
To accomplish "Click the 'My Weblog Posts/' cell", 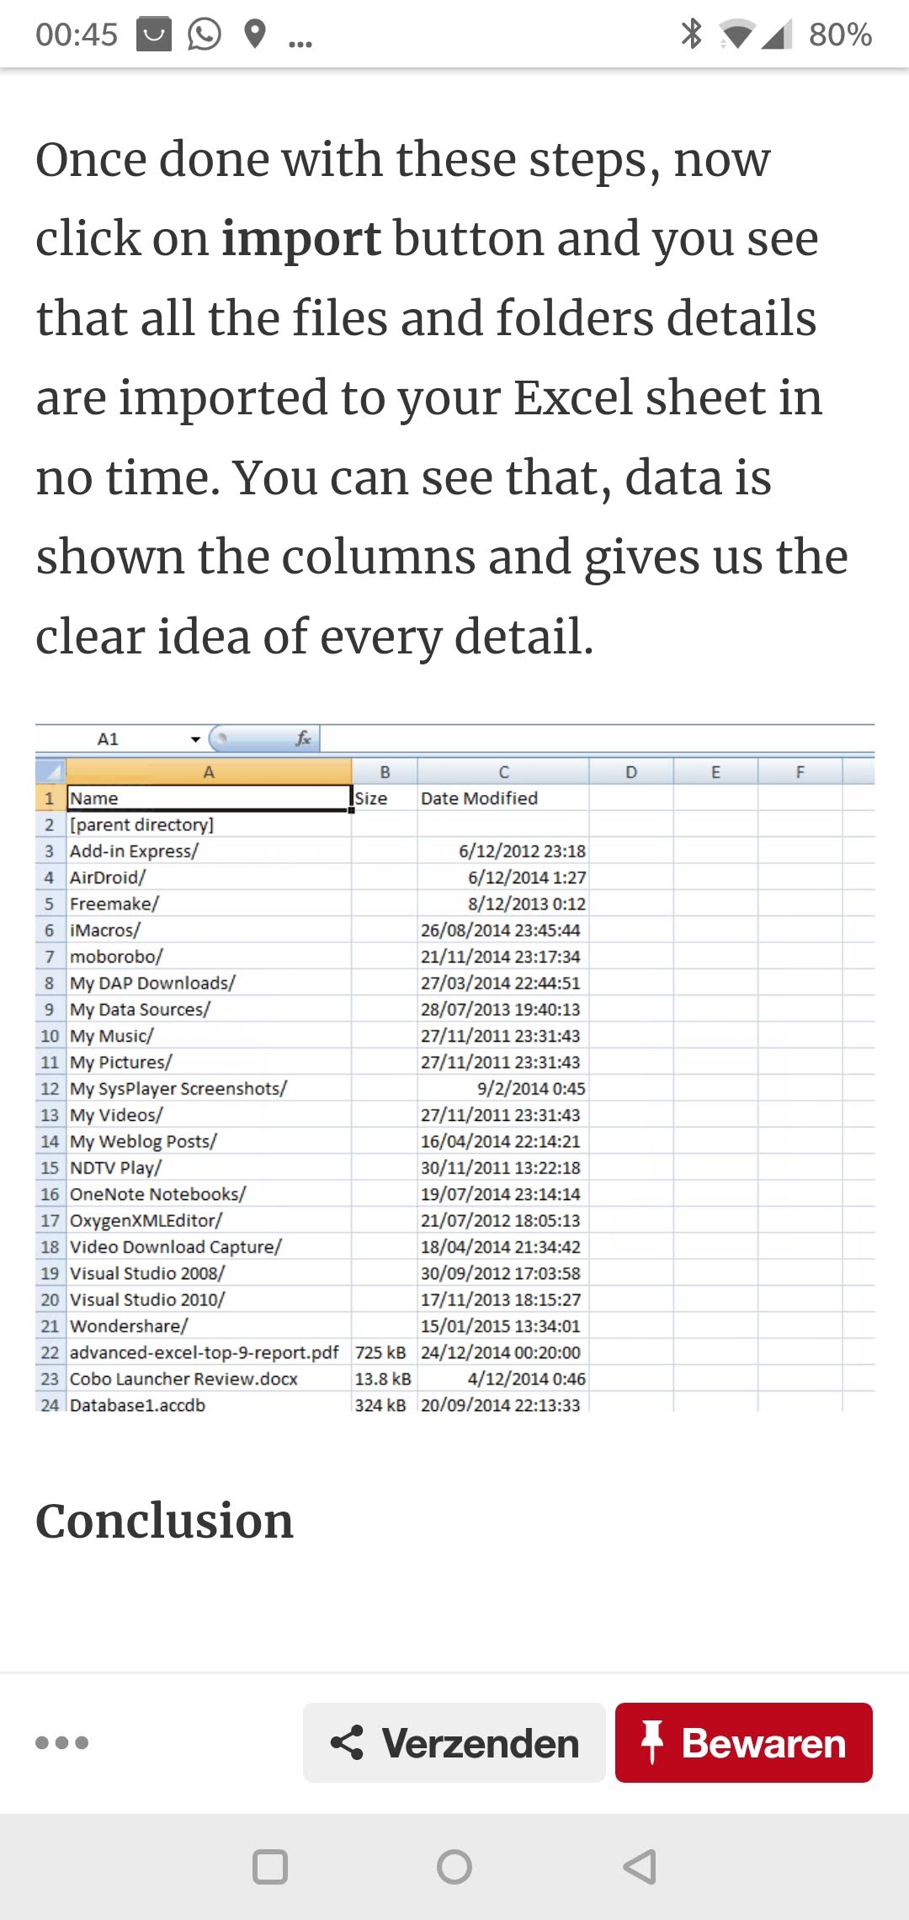I will (209, 1141).
